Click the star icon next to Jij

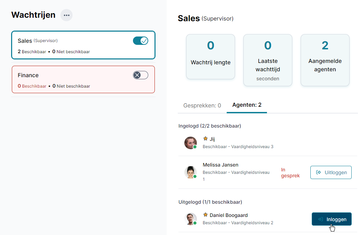pos(206,139)
